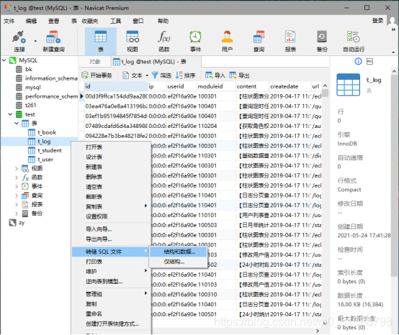
Task: Choose 结构和数据... in the submenu
Action: (x=178, y=252)
